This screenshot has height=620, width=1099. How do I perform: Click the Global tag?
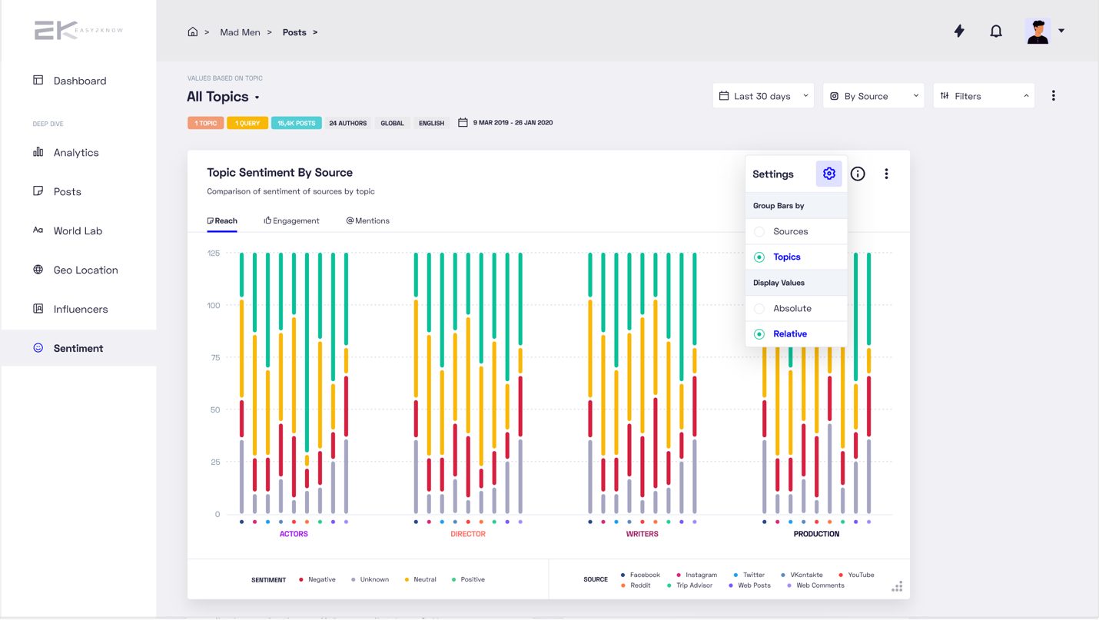[392, 123]
